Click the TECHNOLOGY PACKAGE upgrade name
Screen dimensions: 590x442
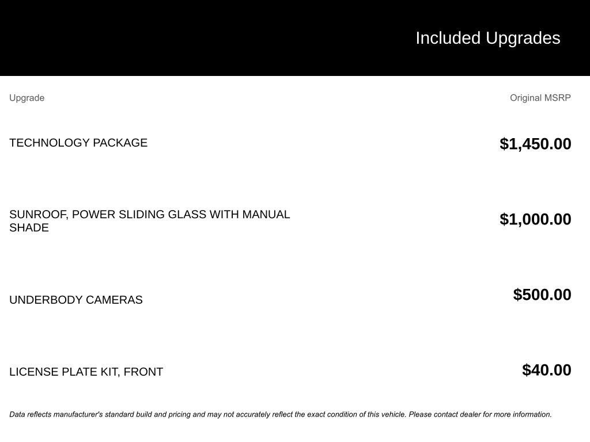pos(78,143)
